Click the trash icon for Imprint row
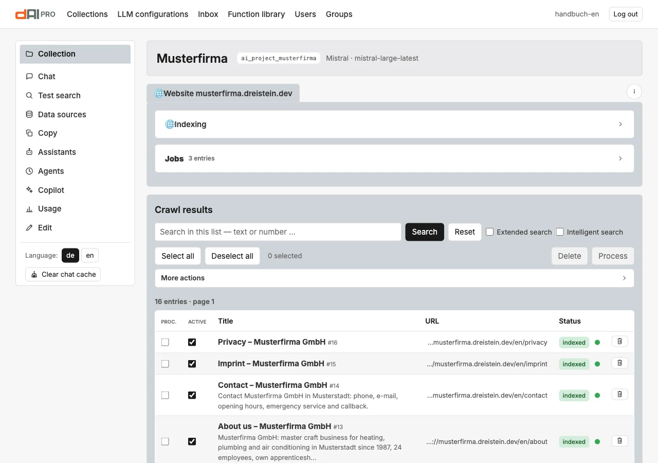This screenshot has width=658, height=463. (619, 363)
